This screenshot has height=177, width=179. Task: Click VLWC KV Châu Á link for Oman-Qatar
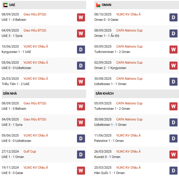128,14
